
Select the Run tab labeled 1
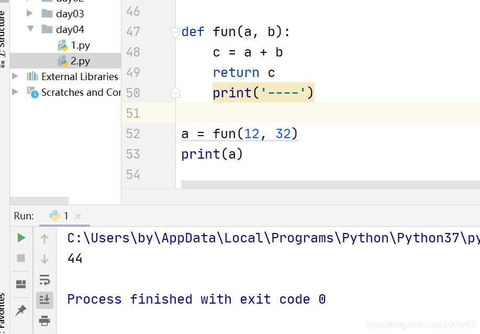tap(64, 216)
